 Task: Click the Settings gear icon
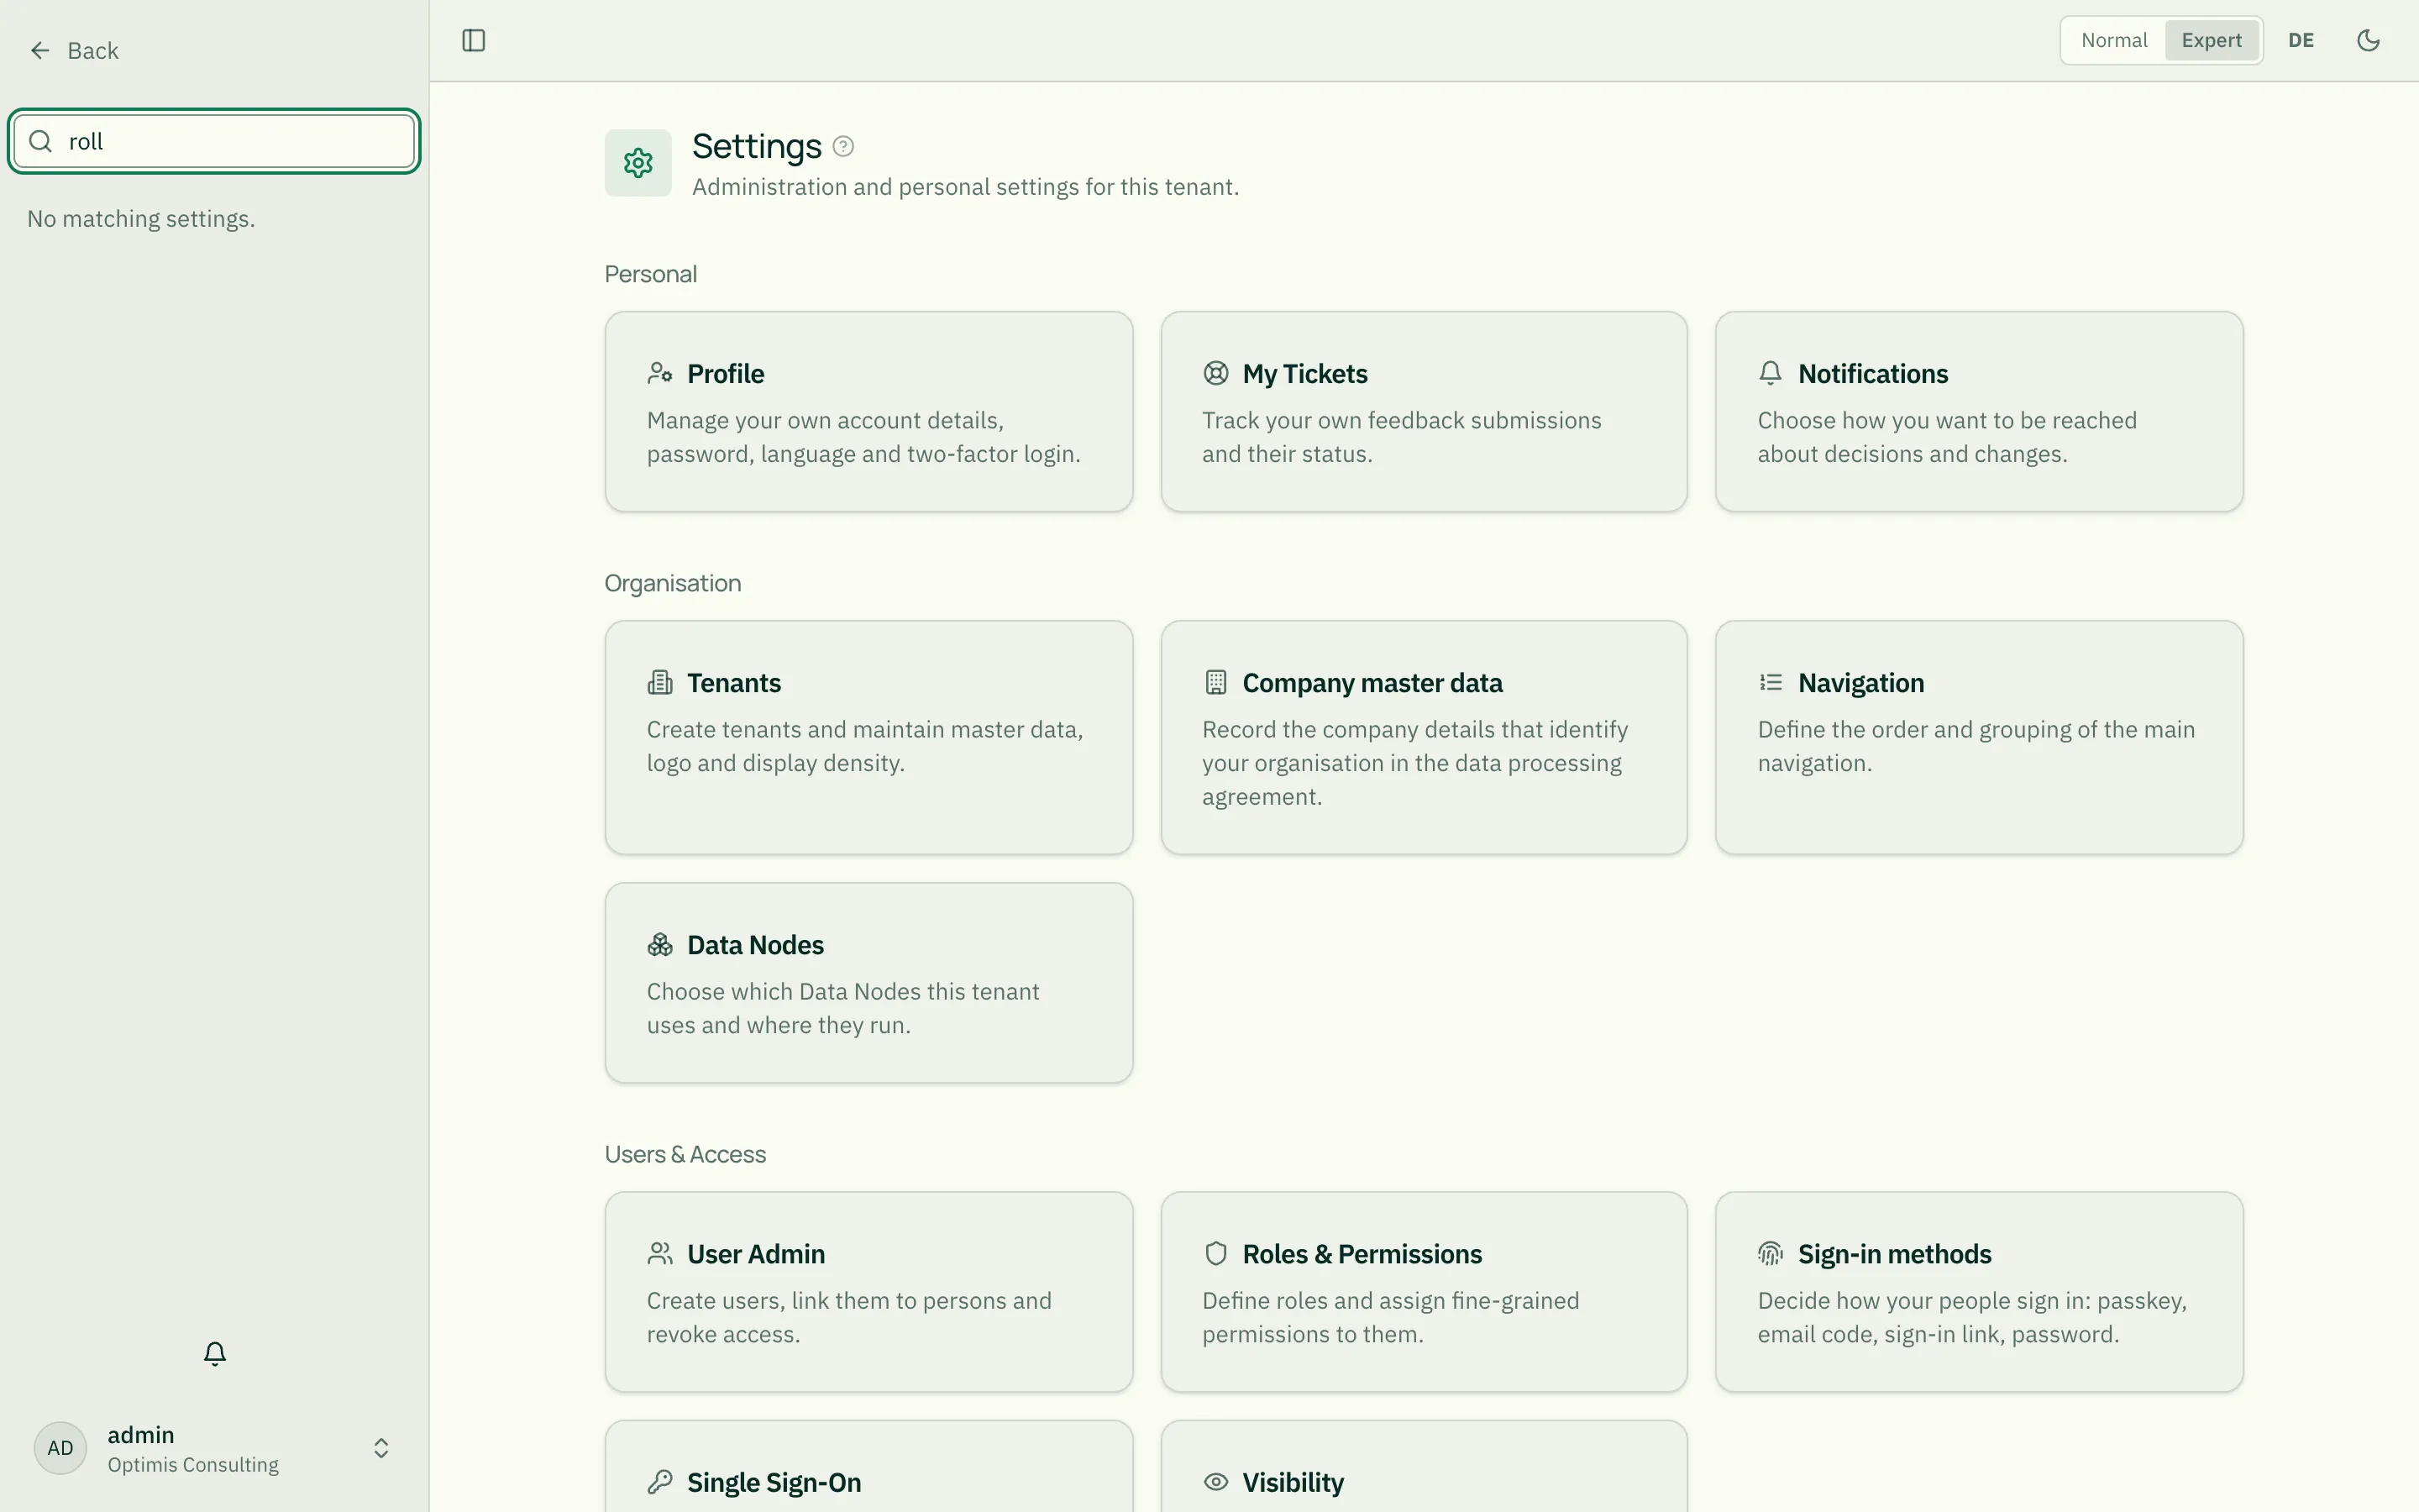[x=638, y=163]
